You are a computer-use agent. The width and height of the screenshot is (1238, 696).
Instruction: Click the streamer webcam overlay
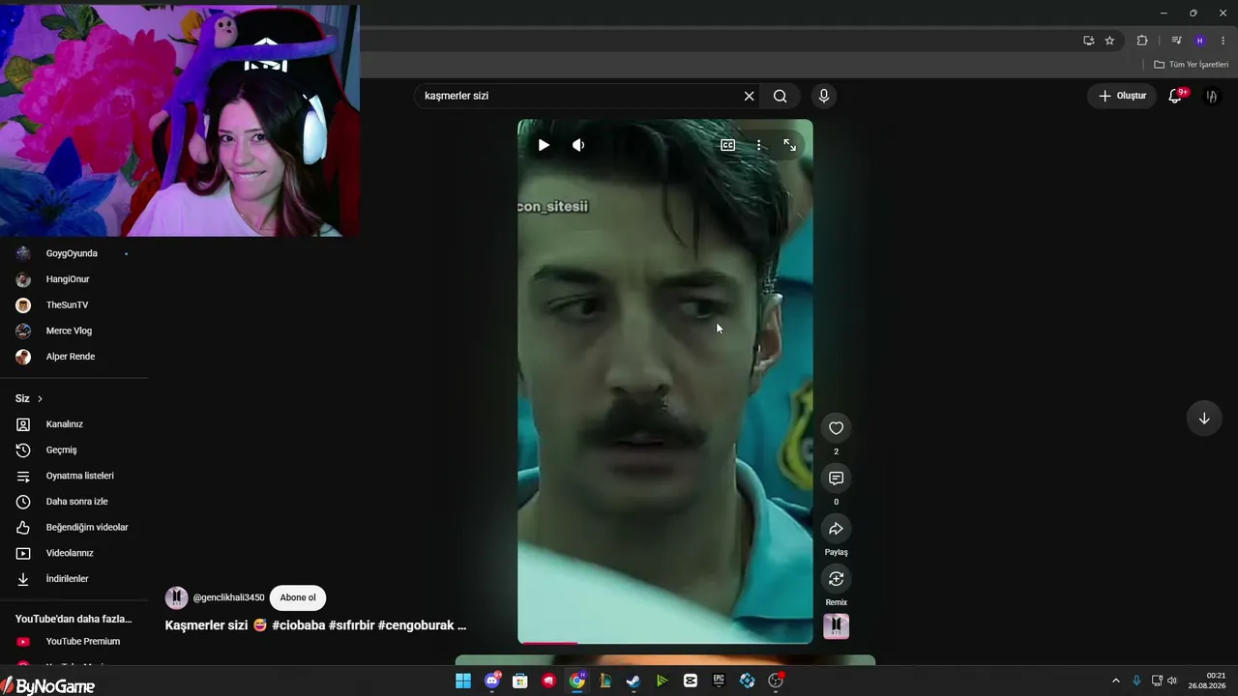coord(180,119)
